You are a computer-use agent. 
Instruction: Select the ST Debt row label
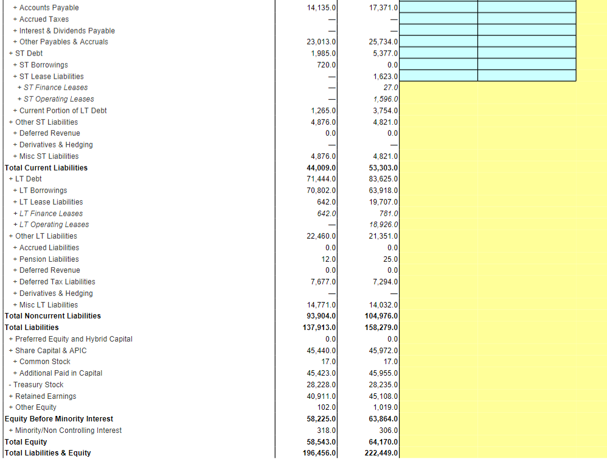[x=29, y=54]
